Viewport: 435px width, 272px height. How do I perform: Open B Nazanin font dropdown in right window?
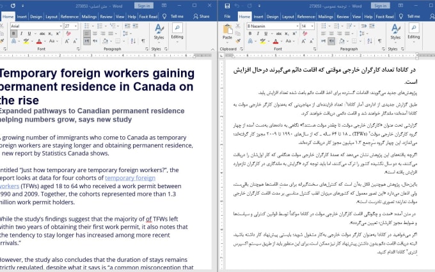[297, 26]
